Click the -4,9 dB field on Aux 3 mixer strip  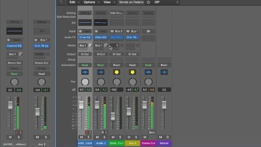click(x=129, y=90)
